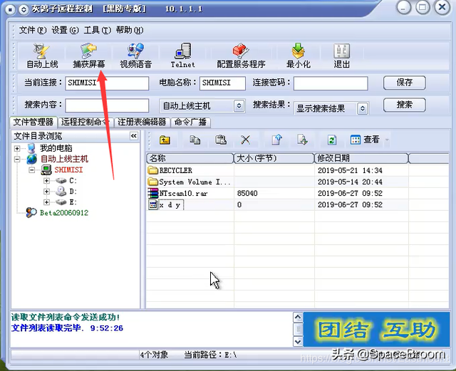Click the 退出 exit toolbar icon

tap(342, 56)
